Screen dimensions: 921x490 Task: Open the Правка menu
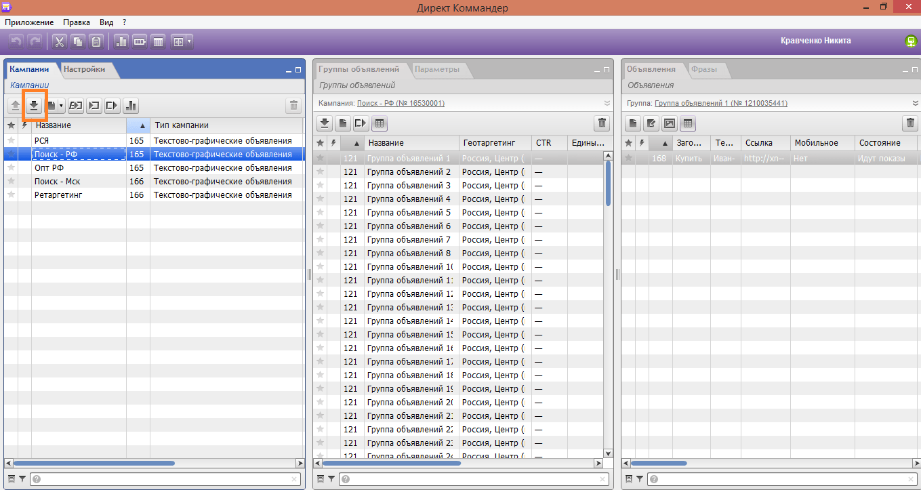pos(77,22)
